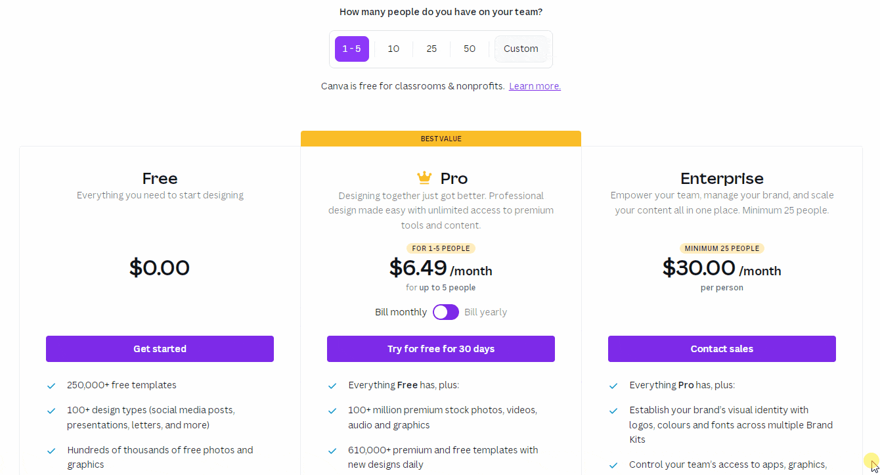
Task: Click Try for free for 30 days
Action: coord(441,349)
